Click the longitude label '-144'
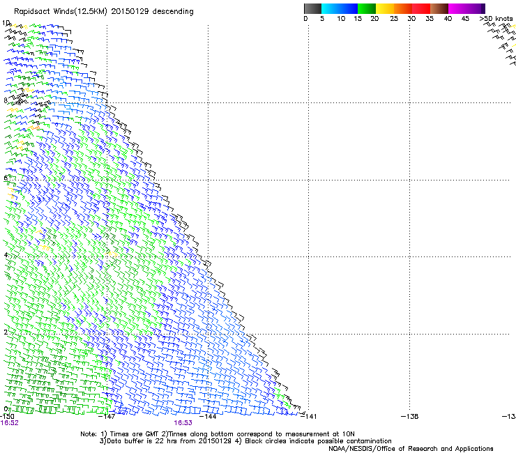516x453 pixels. [208, 417]
